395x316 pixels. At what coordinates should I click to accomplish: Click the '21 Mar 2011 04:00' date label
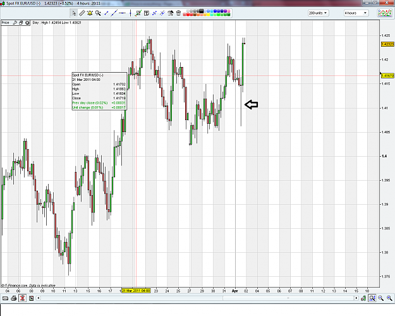tap(136, 291)
